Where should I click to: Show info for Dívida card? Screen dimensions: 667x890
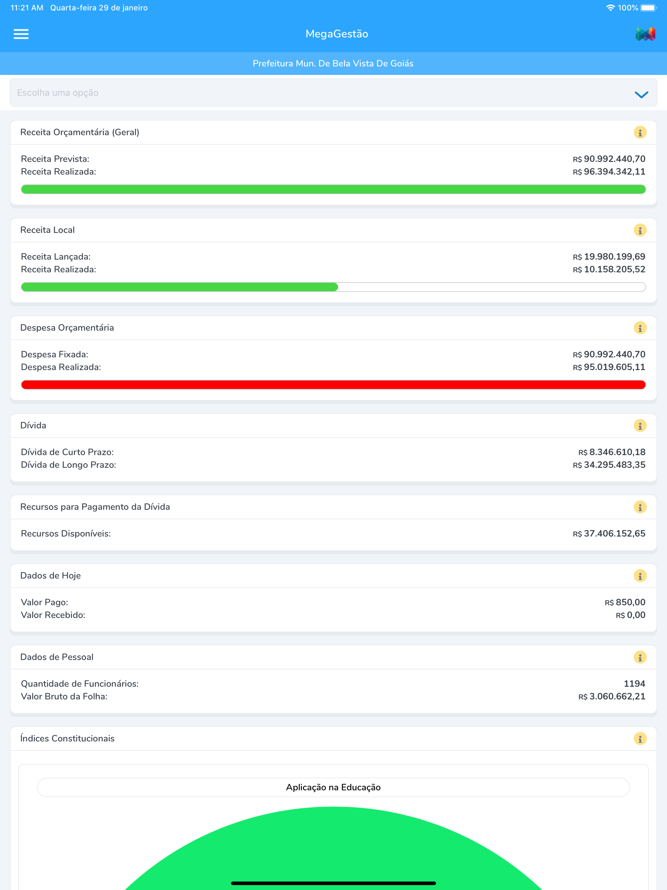click(x=640, y=426)
